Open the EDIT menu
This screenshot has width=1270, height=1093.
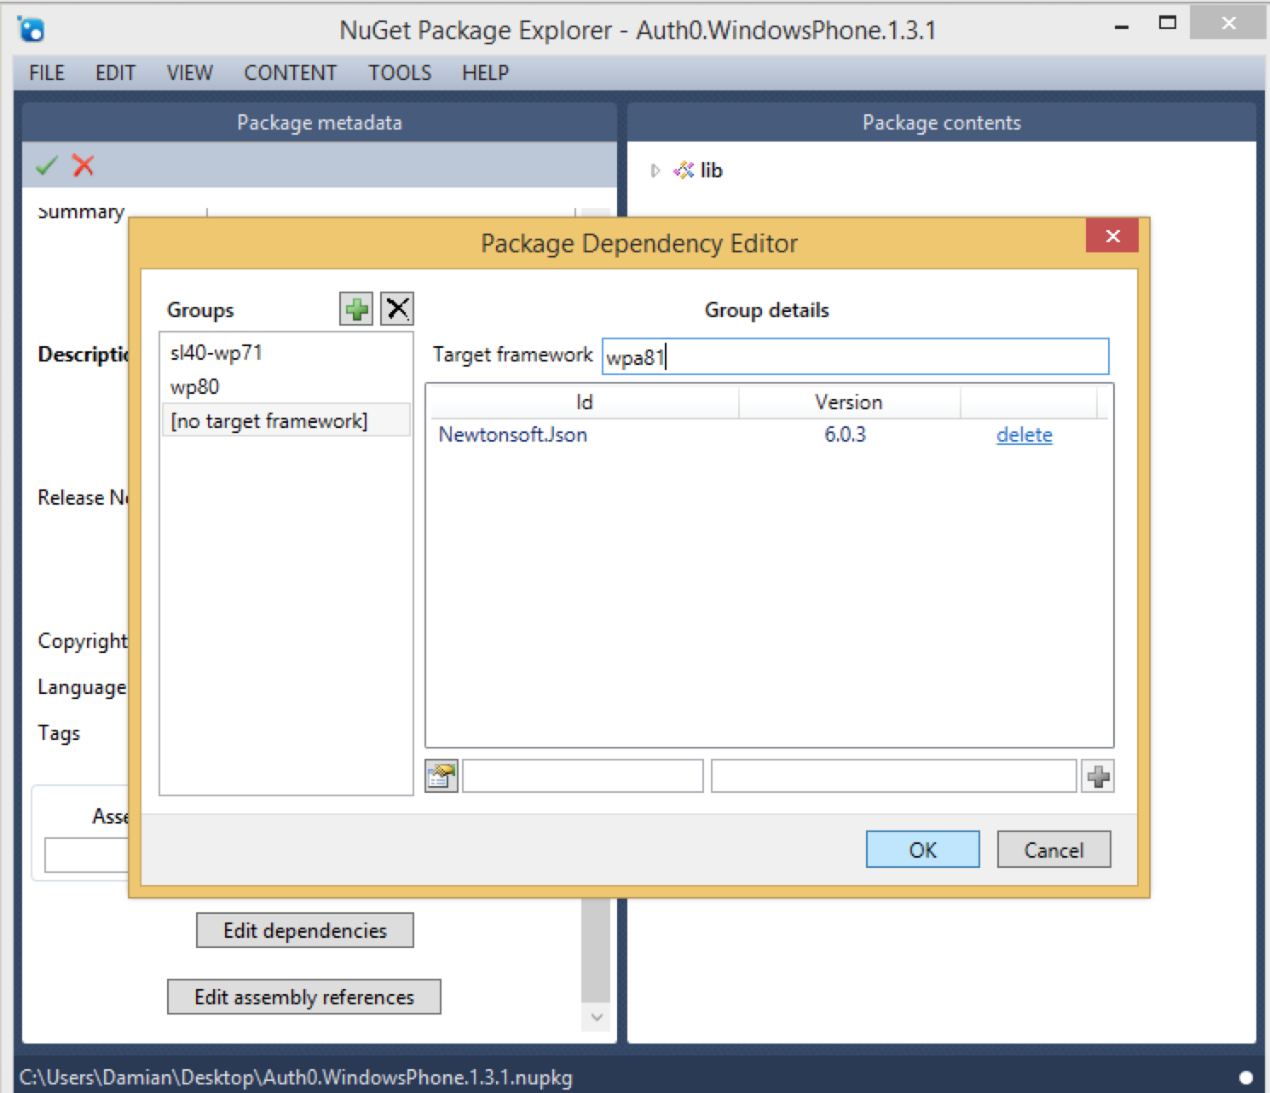click(115, 73)
